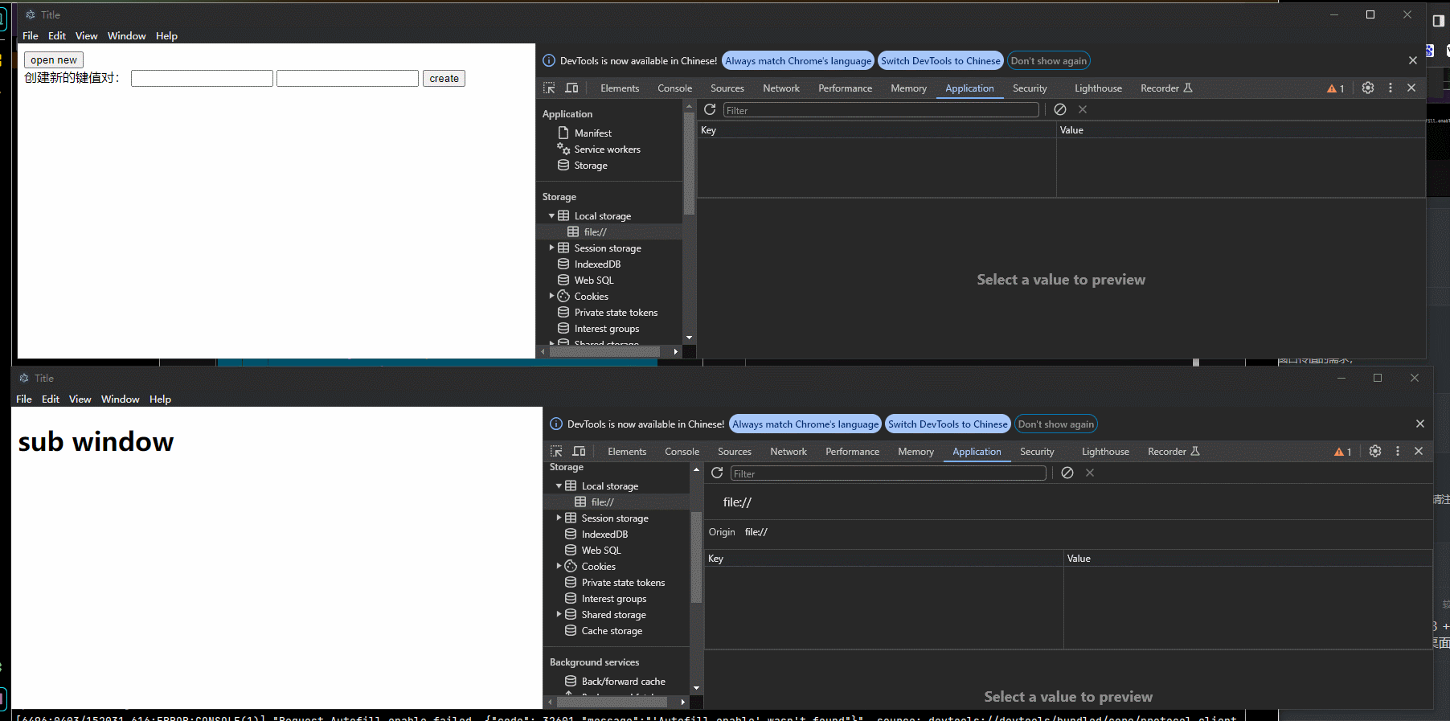Delete selected entry (X) in bottom DevTools

[x=1090, y=473]
